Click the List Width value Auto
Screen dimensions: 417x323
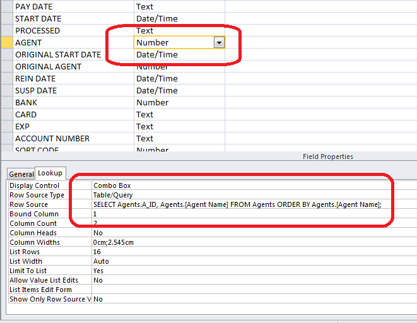(x=101, y=261)
